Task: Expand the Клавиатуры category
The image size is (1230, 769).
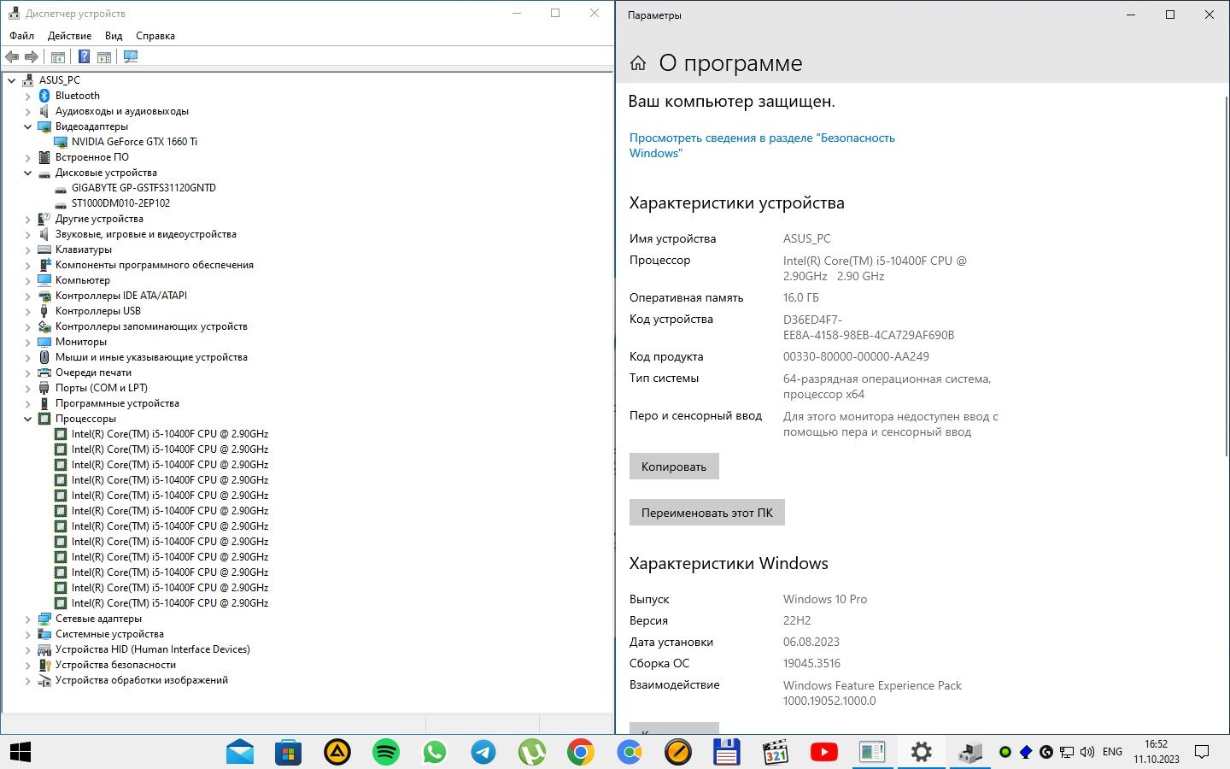Action: [x=27, y=249]
